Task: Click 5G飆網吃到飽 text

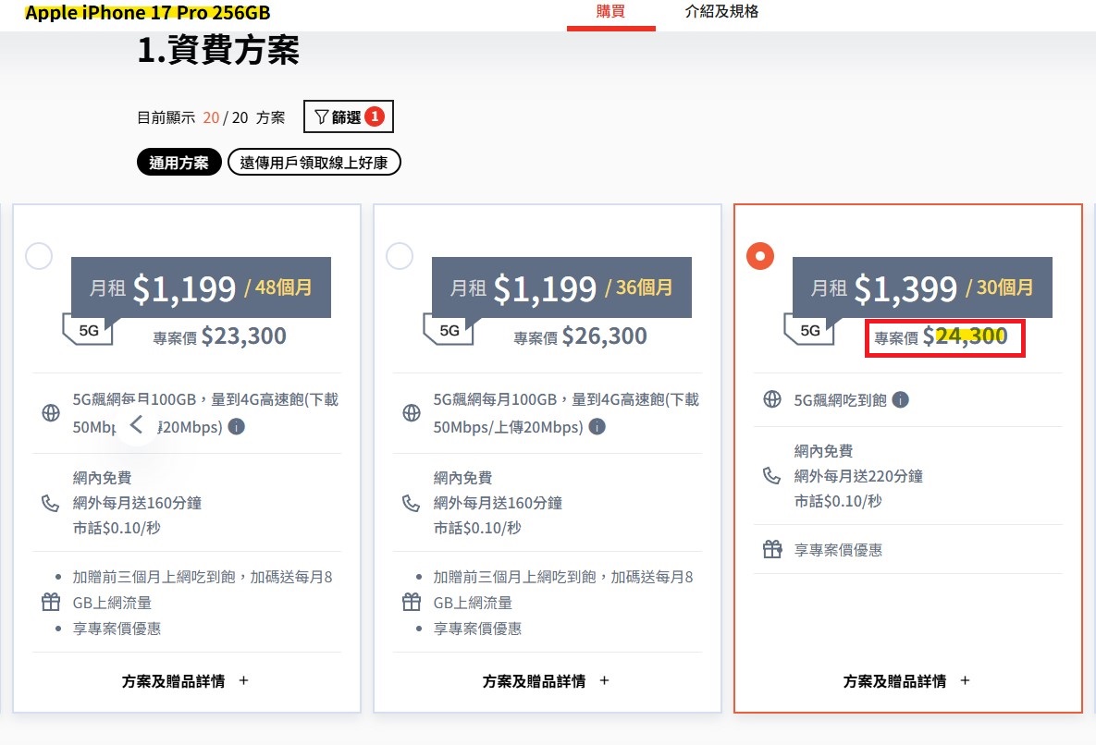Action: (840, 400)
